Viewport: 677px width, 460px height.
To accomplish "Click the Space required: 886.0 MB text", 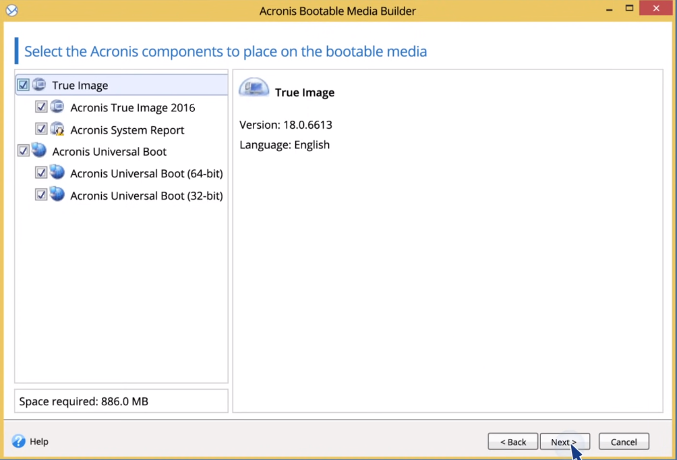I will (x=84, y=401).
